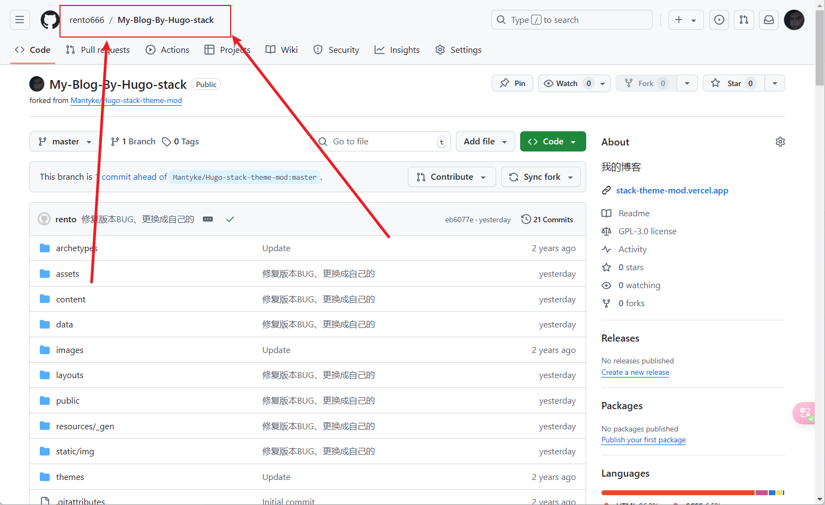
Task: Expand the fork options dropdown arrow
Action: tap(687, 83)
